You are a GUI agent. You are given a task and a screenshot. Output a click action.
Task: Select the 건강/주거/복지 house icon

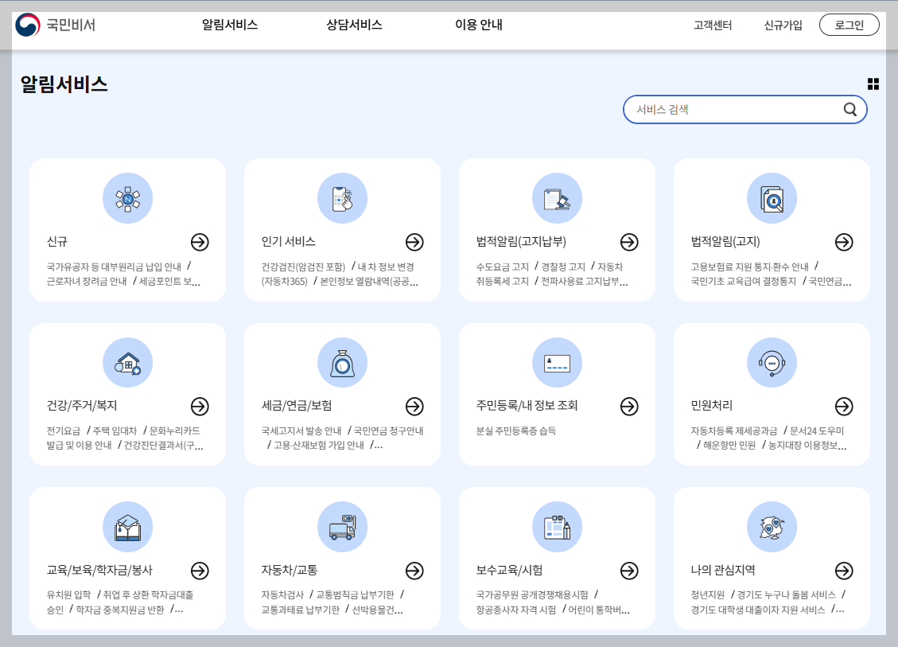point(127,362)
